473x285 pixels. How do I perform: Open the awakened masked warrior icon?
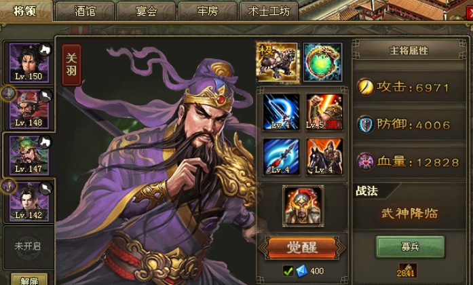click(x=303, y=206)
